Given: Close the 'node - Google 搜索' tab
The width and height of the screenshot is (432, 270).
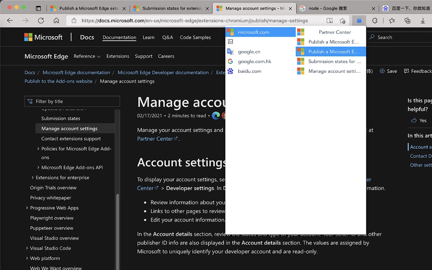Looking at the screenshot, I should tap(373, 8).
